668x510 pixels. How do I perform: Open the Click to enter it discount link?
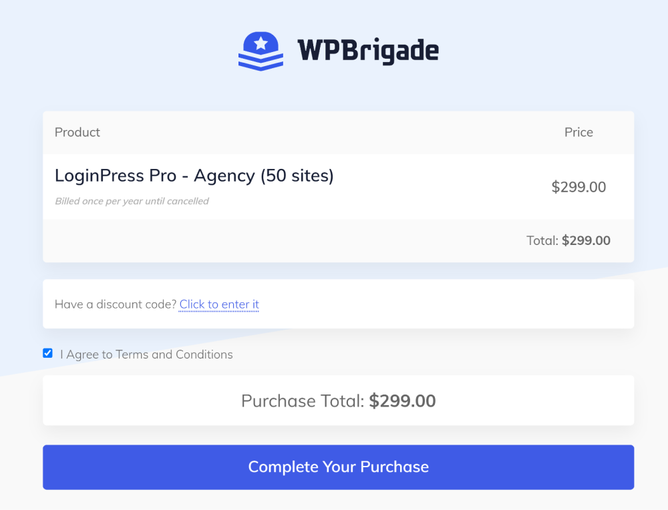coord(219,304)
